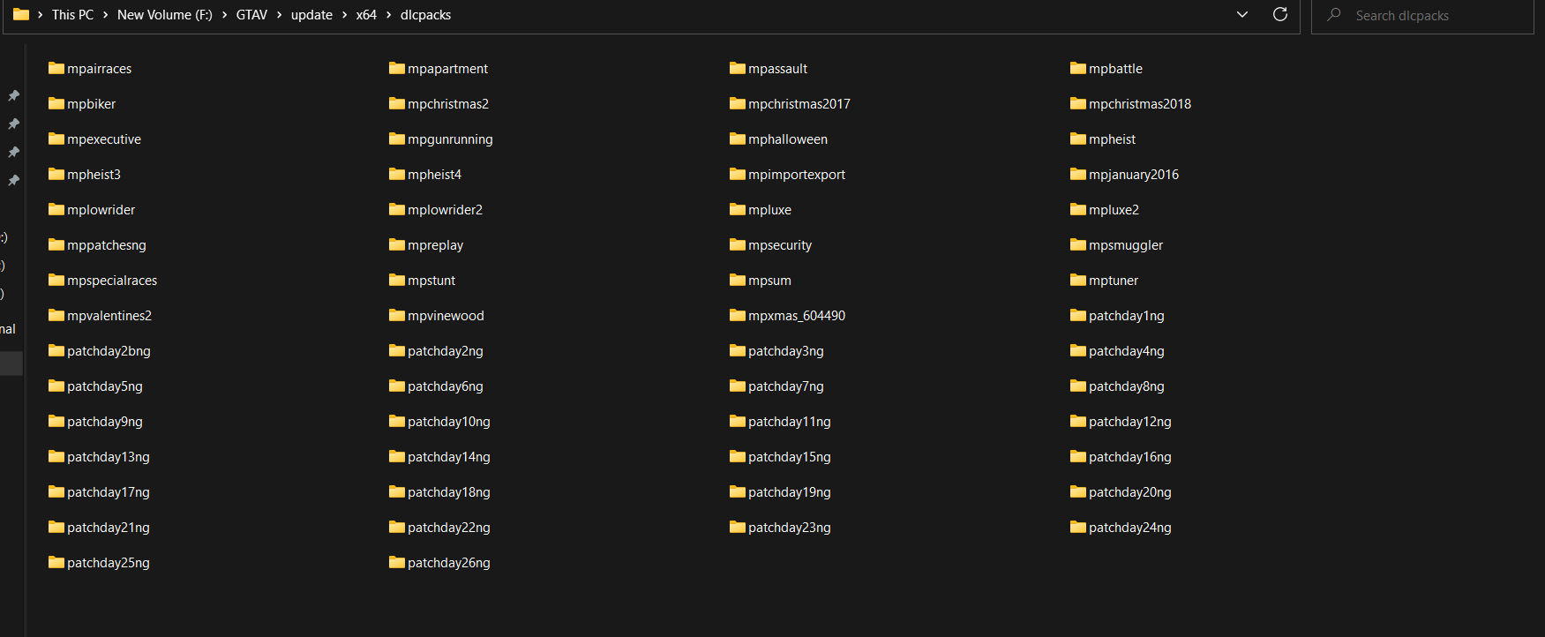Go to New Volume (F:) breadcrumb
The height and width of the screenshot is (637, 1545).
click(164, 15)
